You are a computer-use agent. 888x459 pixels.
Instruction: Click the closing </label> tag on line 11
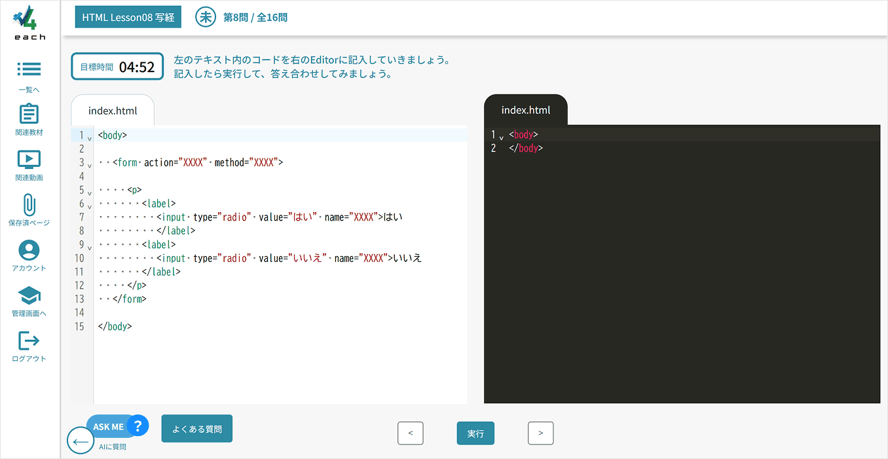[161, 272]
